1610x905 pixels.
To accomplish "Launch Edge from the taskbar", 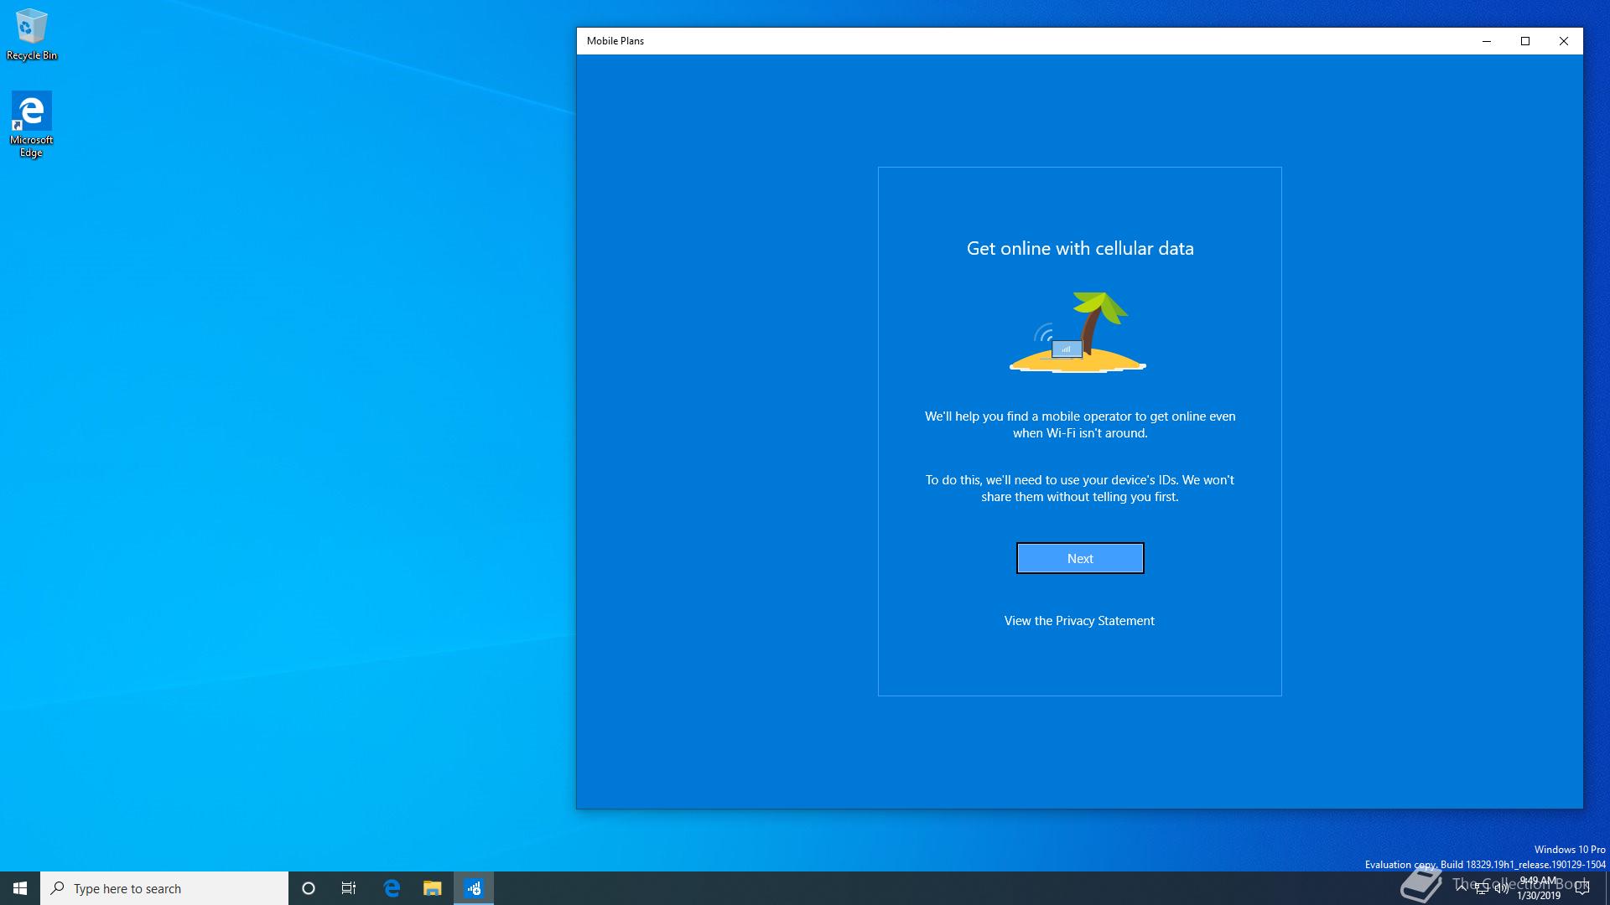I will pyautogui.click(x=392, y=888).
